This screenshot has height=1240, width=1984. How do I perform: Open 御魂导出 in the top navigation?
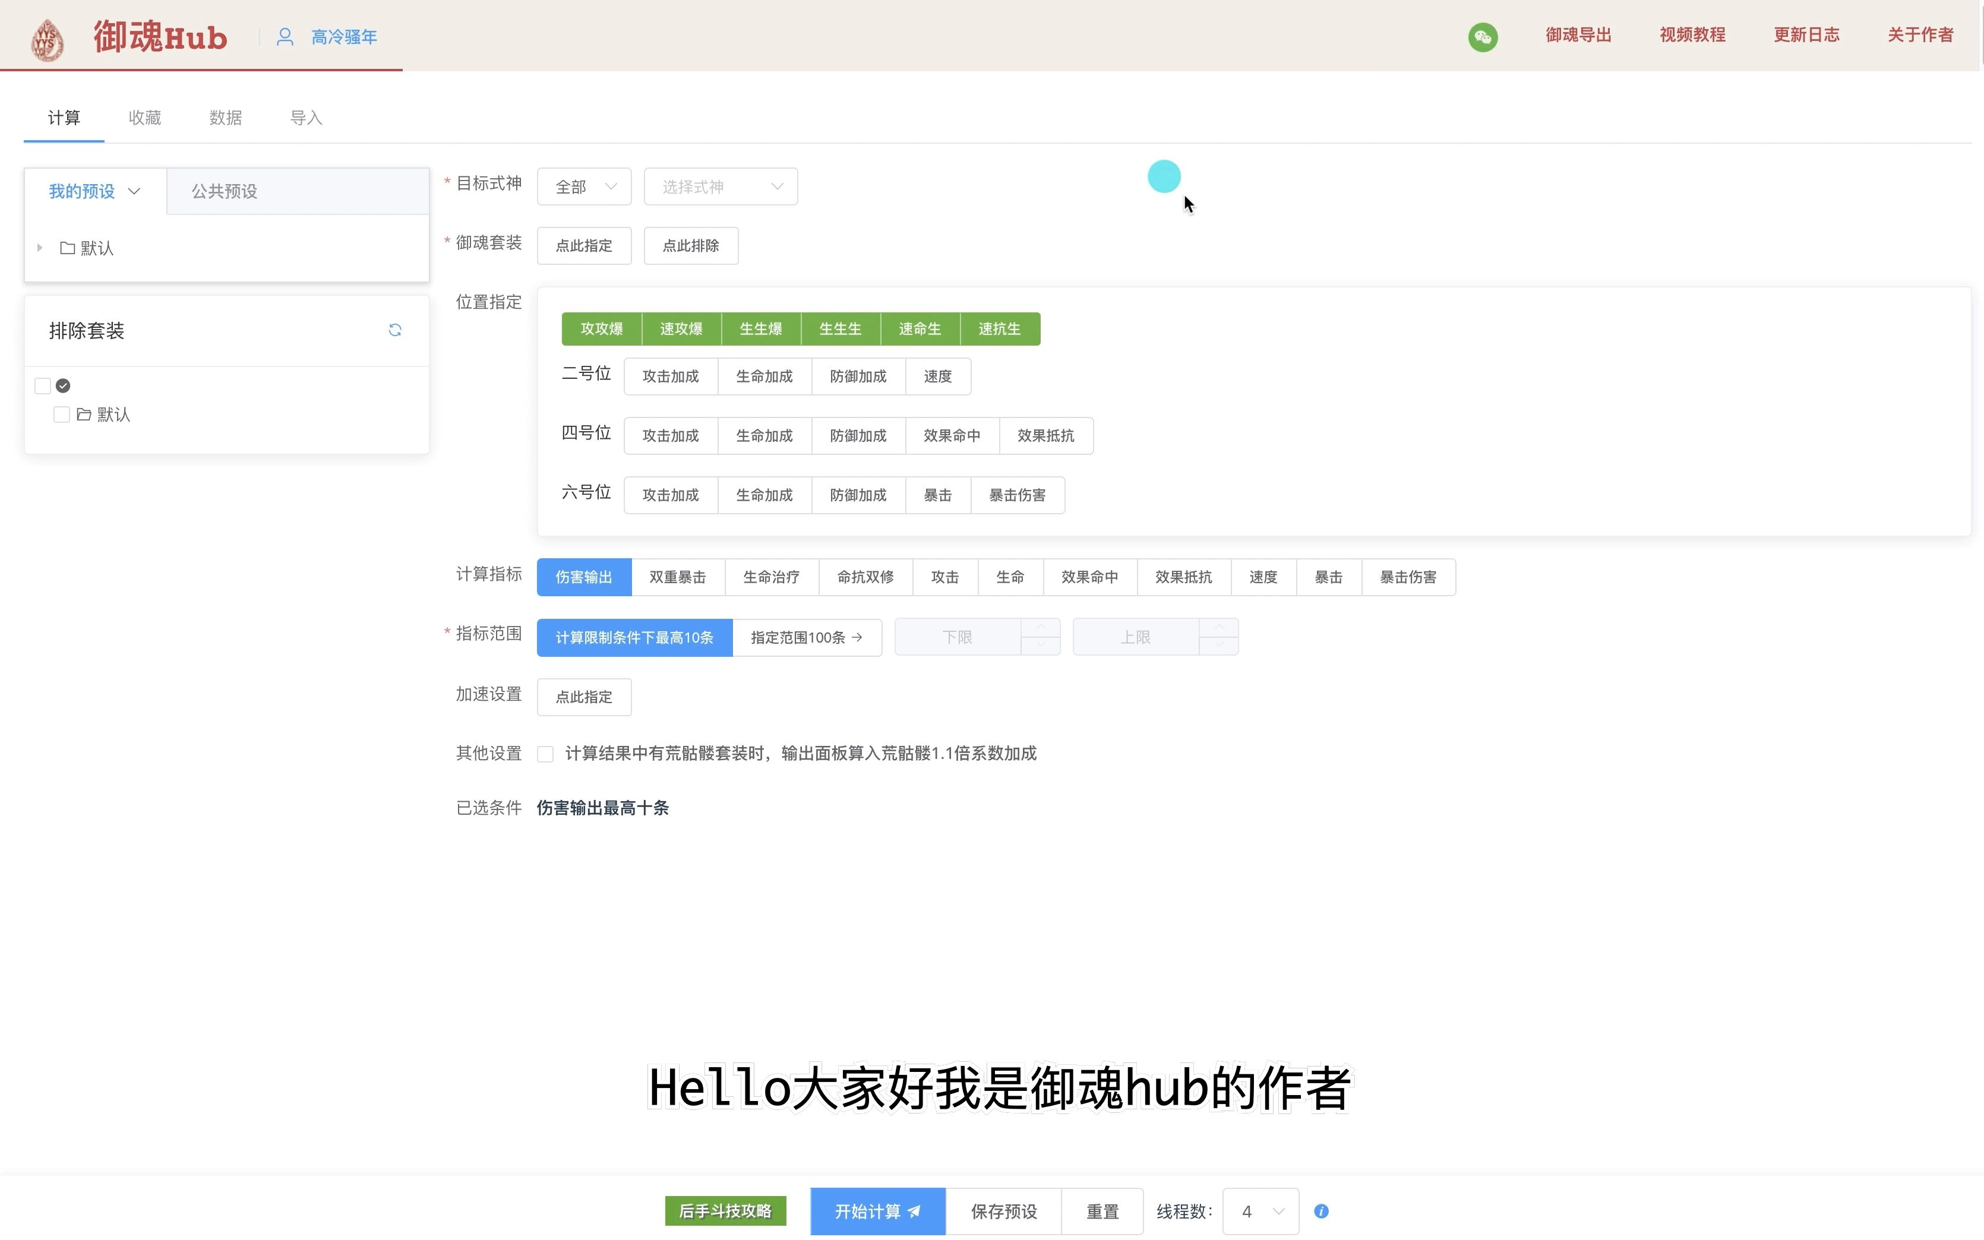pyautogui.click(x=1578, y=35)
